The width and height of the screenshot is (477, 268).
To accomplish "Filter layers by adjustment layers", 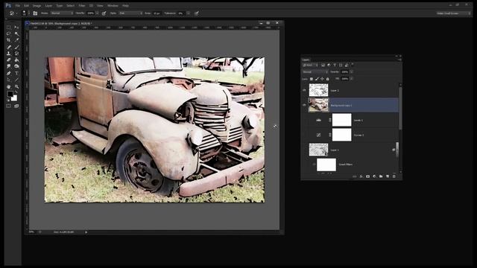I will point(329,65).
